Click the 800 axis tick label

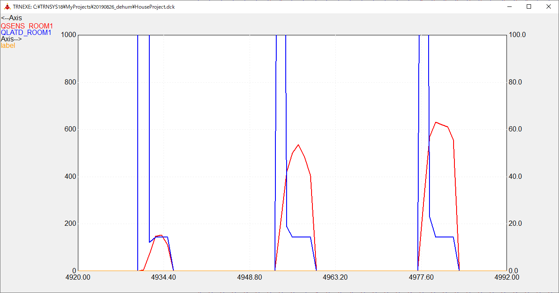(x=71, y=82)
